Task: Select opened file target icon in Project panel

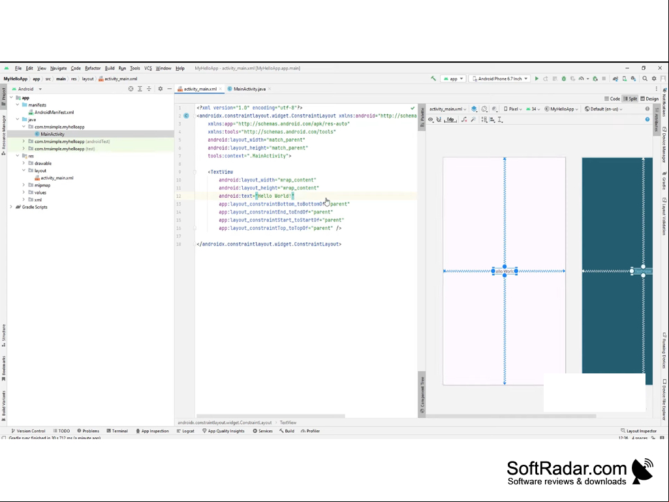Action: coord(131,89)
